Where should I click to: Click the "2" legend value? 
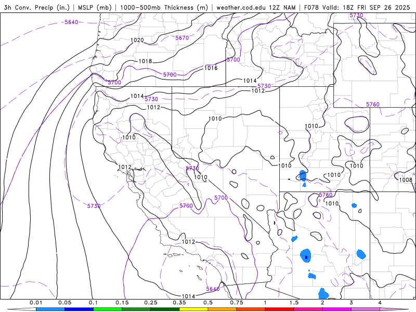[322, 303]
